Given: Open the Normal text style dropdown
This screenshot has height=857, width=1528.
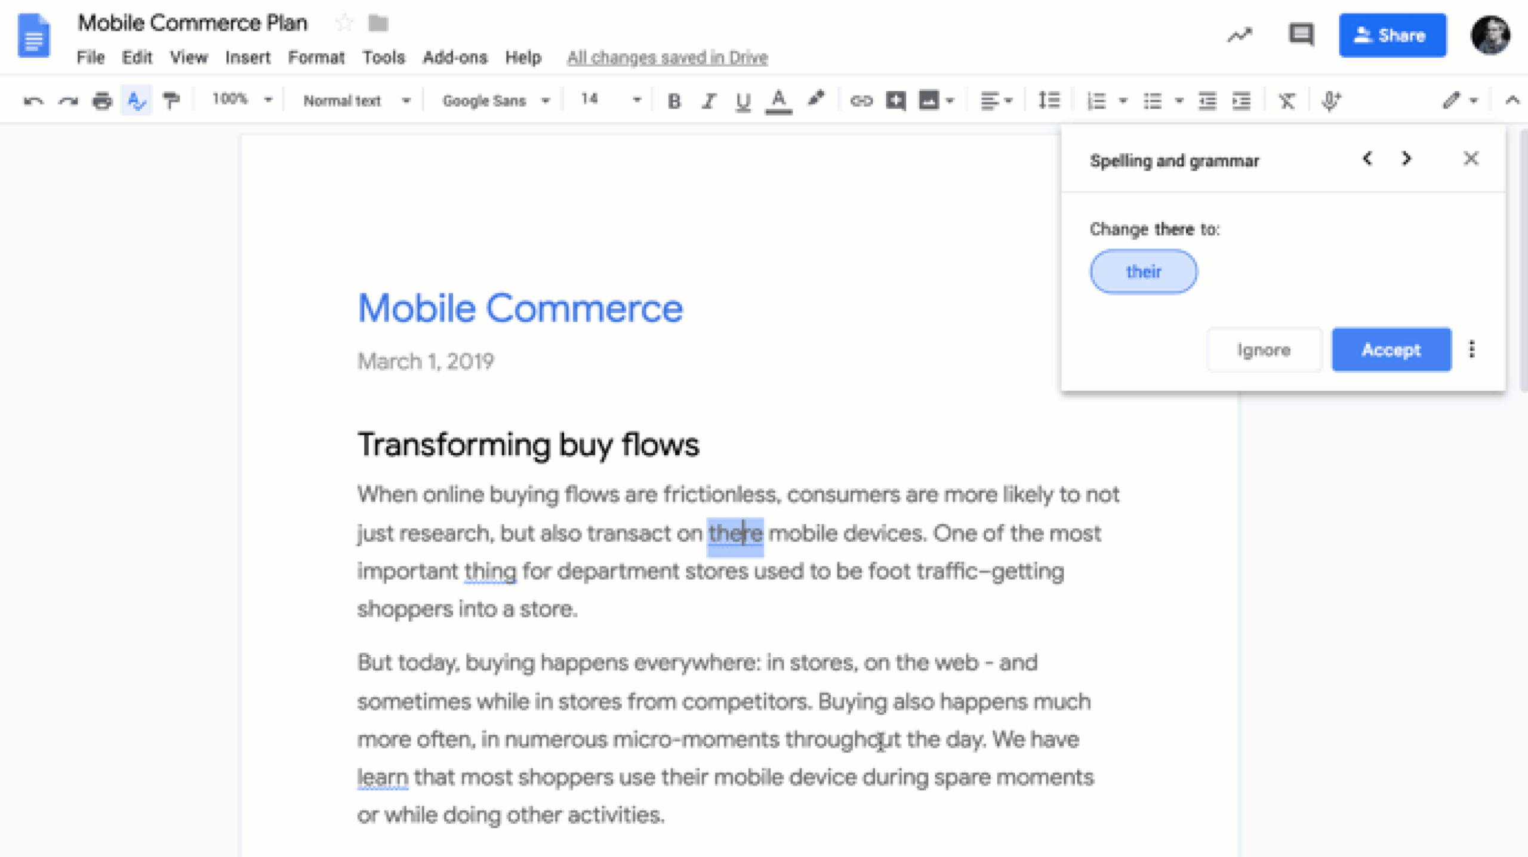Looking at the screenshot, I should tap(356, 101).
